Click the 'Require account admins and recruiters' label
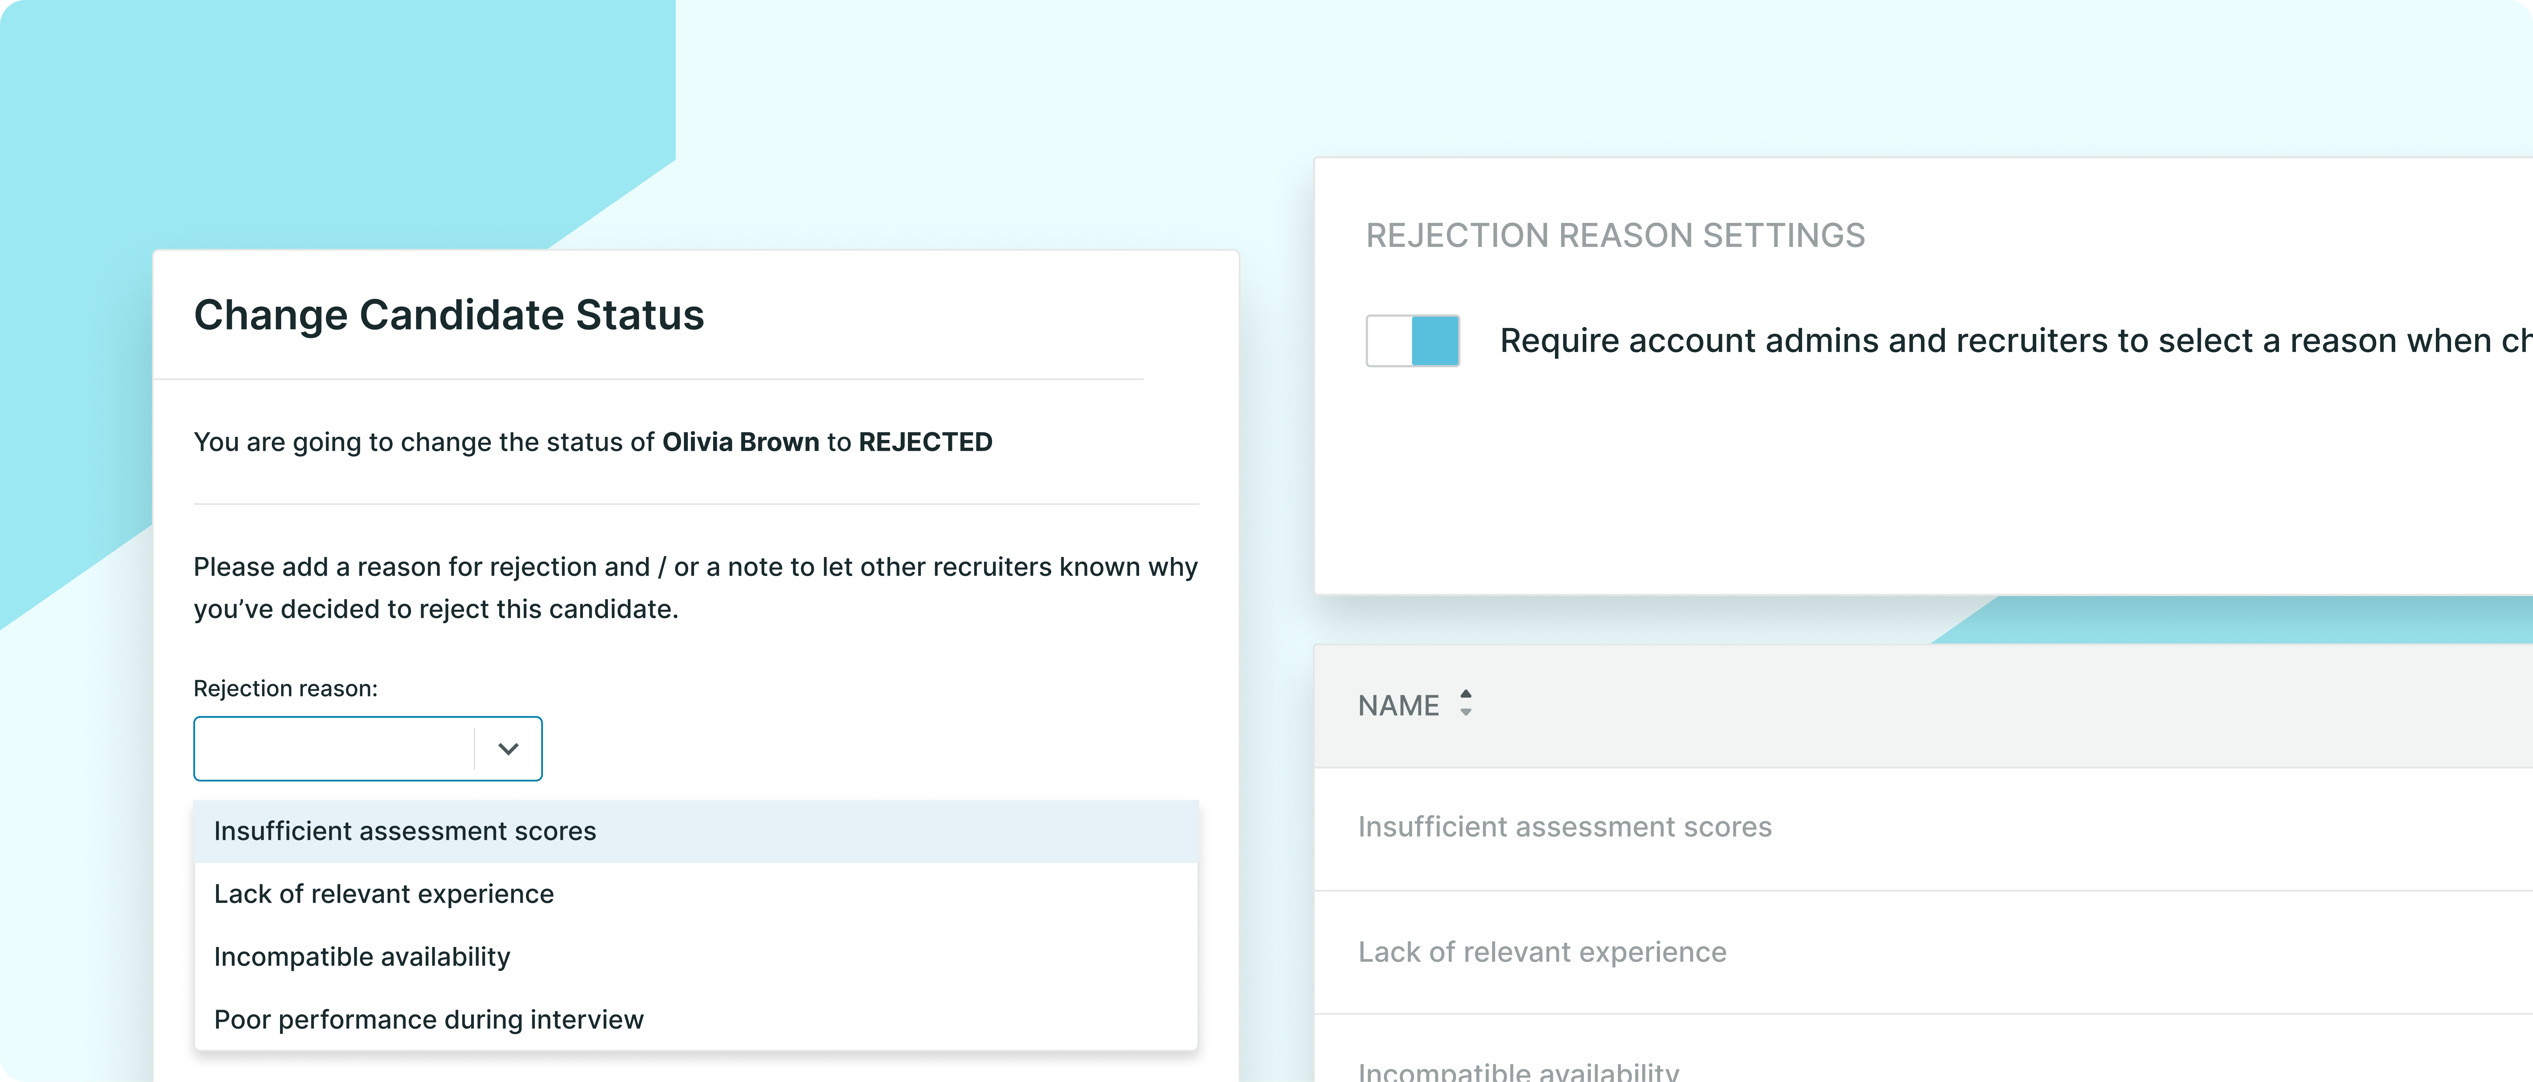The width and height of the screenshot is (2533, 1082). [2016, 341]
